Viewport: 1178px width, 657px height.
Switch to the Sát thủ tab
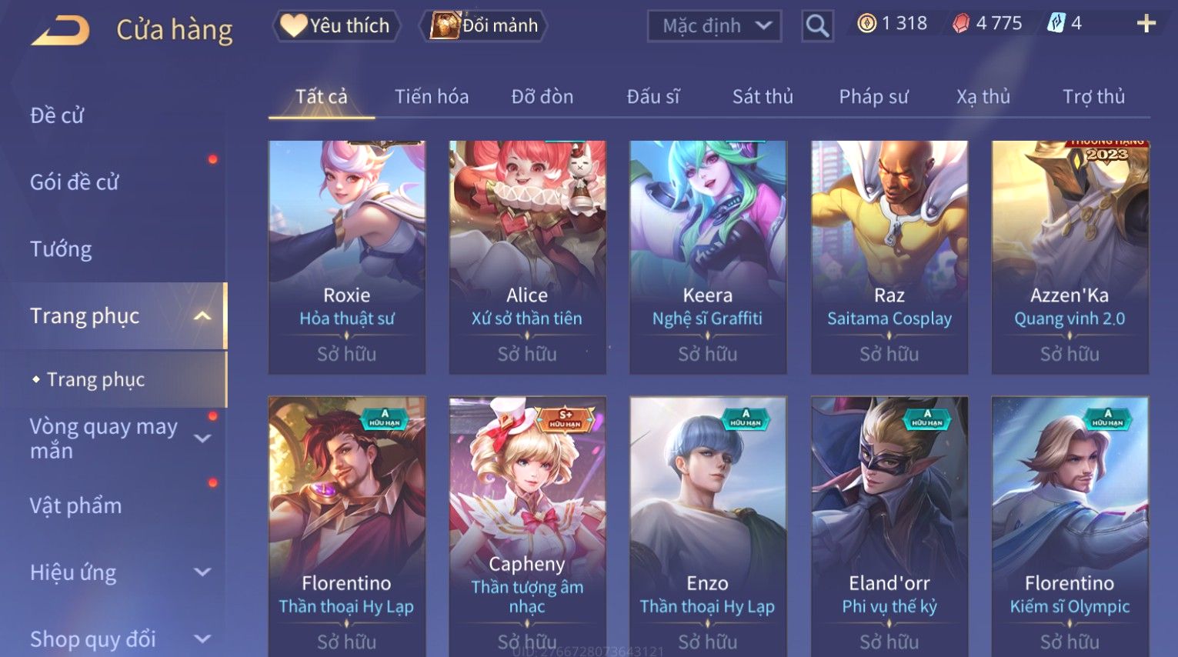coord(763,96)
